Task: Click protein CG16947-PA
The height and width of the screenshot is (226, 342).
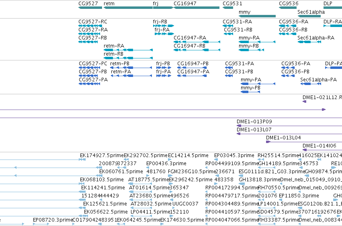Action: point(192,76)
